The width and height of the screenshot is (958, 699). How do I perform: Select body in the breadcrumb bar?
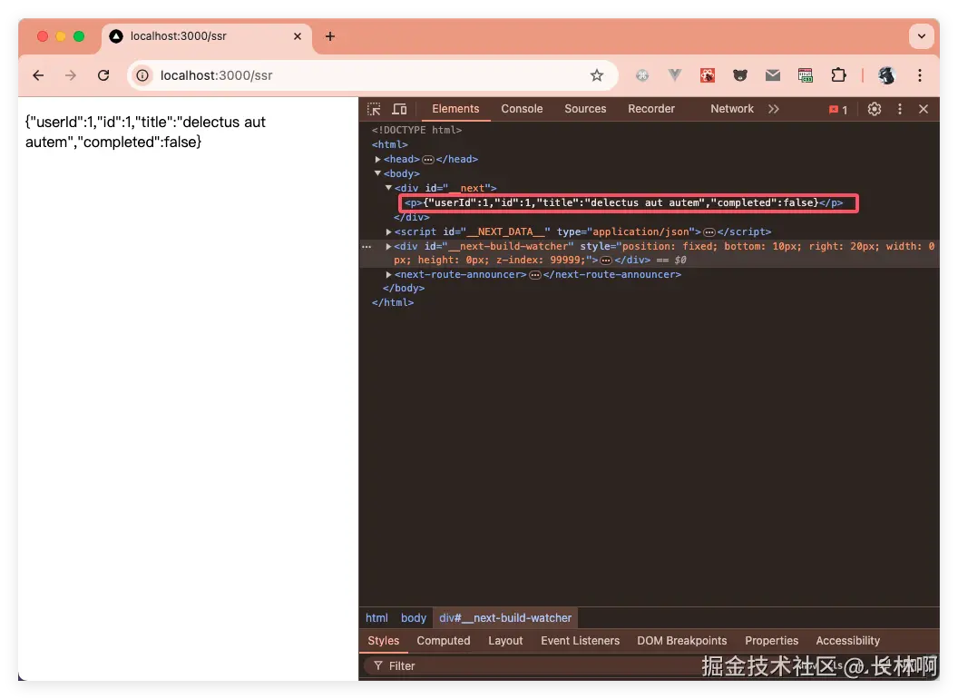pyautogui.click(x=413, y=617)
